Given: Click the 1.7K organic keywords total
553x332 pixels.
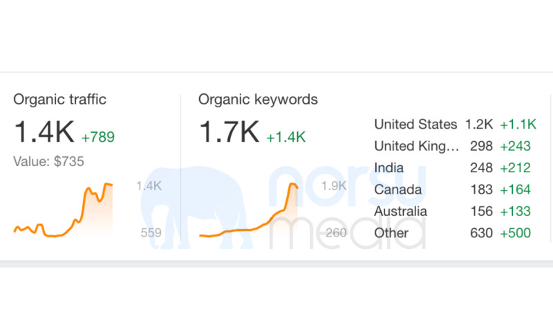Looking at the screenshot, I should (x=229, y=132).
